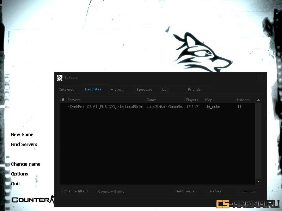Go to the Lan tab
Viewport: 282px width, 211px height.
pos(165,90)
